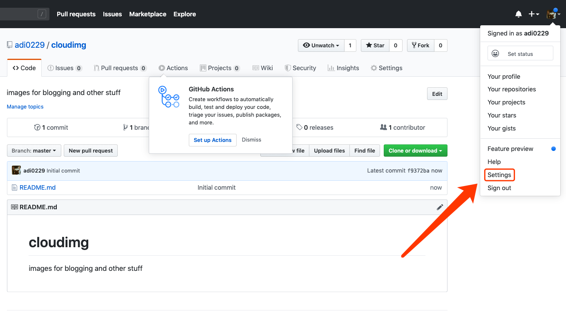Open the notifications bell icon
The width and height of the screenshot is (566, 319).
point(519,14)
